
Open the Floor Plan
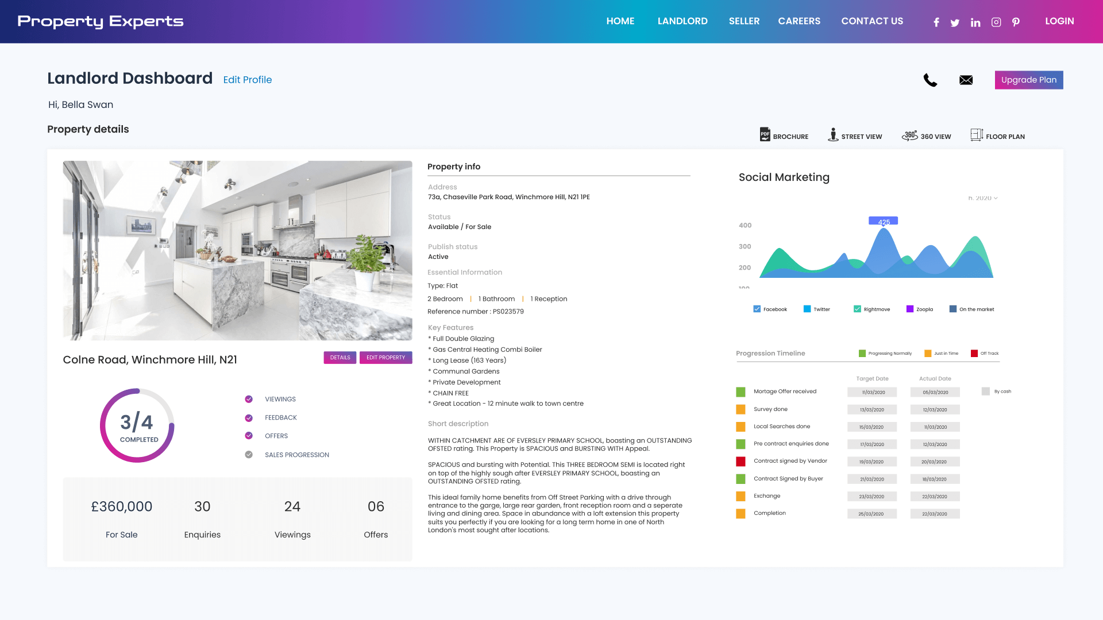976,135
